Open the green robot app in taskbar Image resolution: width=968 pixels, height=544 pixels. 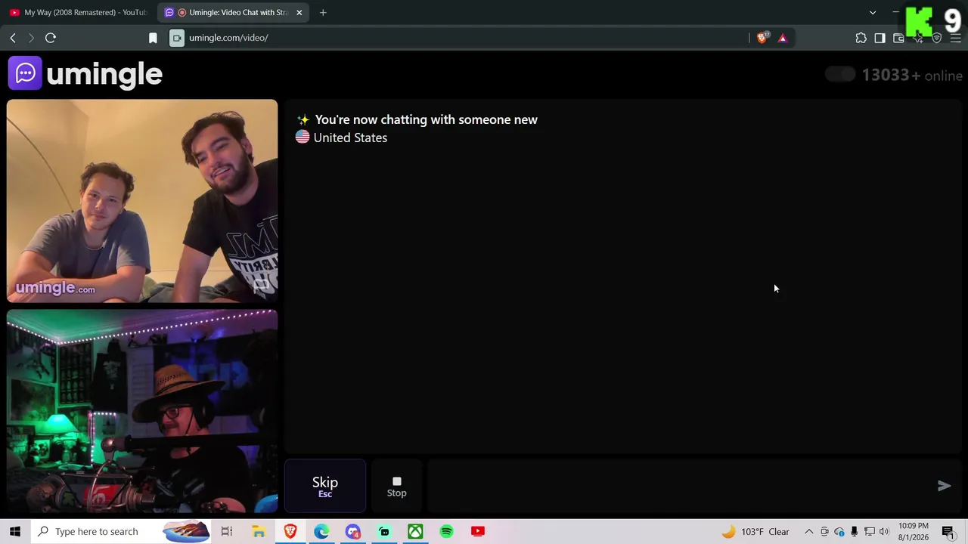point(384,531)
